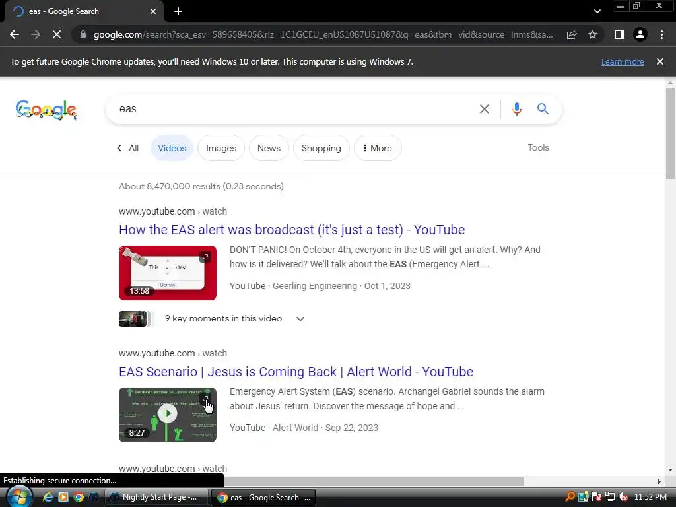Open EAS Scenario Jesus is Coming Back link

pyautogui.click(x=296, y=372)
